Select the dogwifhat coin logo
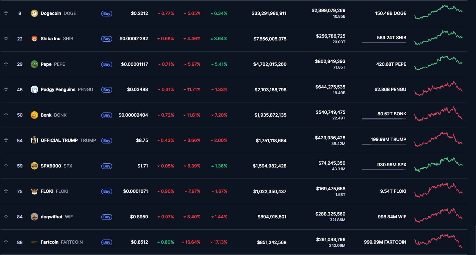 34,217
